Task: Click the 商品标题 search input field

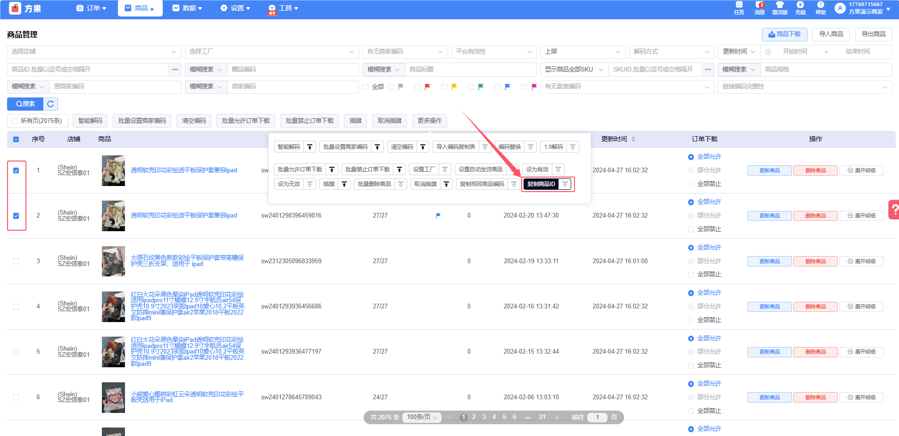Action: coord(470,70)
